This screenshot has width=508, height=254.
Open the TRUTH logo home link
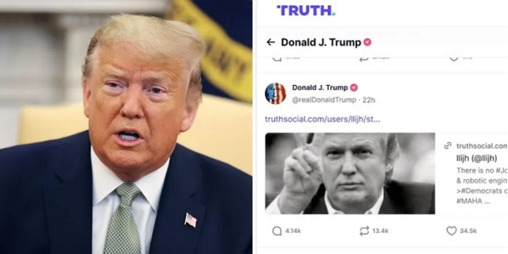point(306,11)
